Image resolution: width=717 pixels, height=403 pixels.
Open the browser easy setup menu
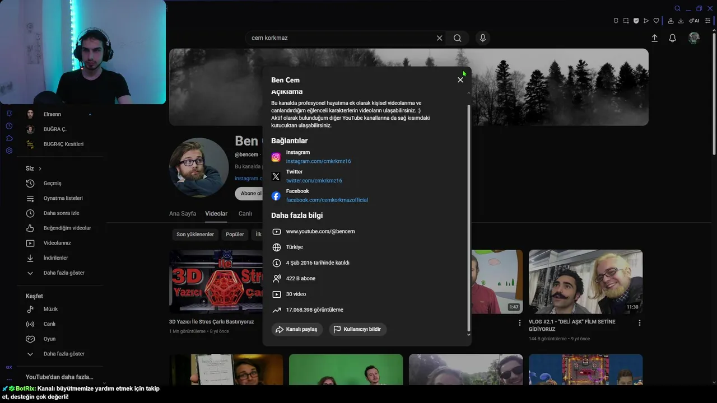tap(709, 21)
